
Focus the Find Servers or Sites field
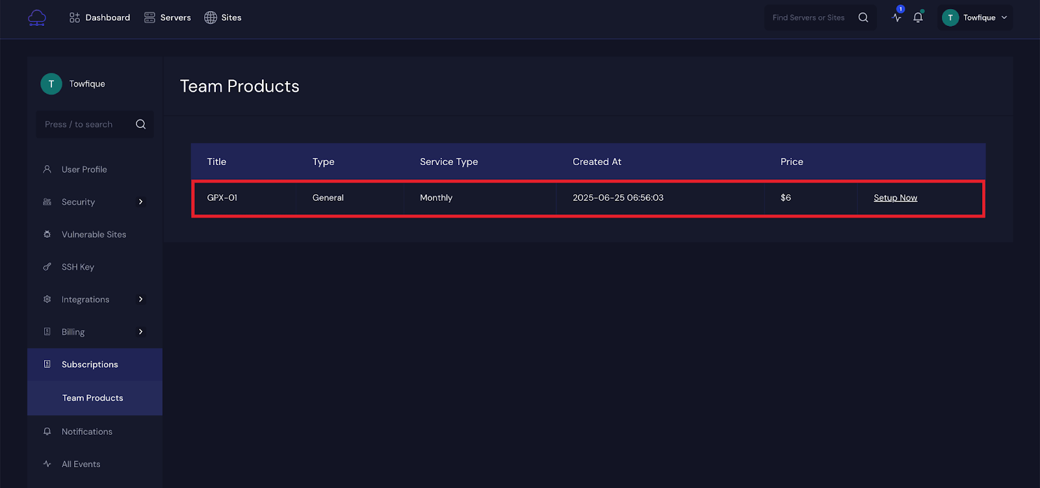[808, 18]
